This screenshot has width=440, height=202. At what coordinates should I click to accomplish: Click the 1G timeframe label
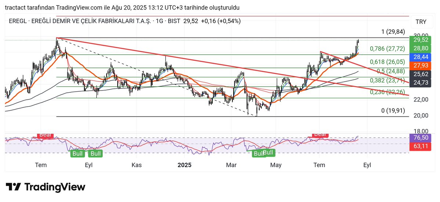(159, 21)
